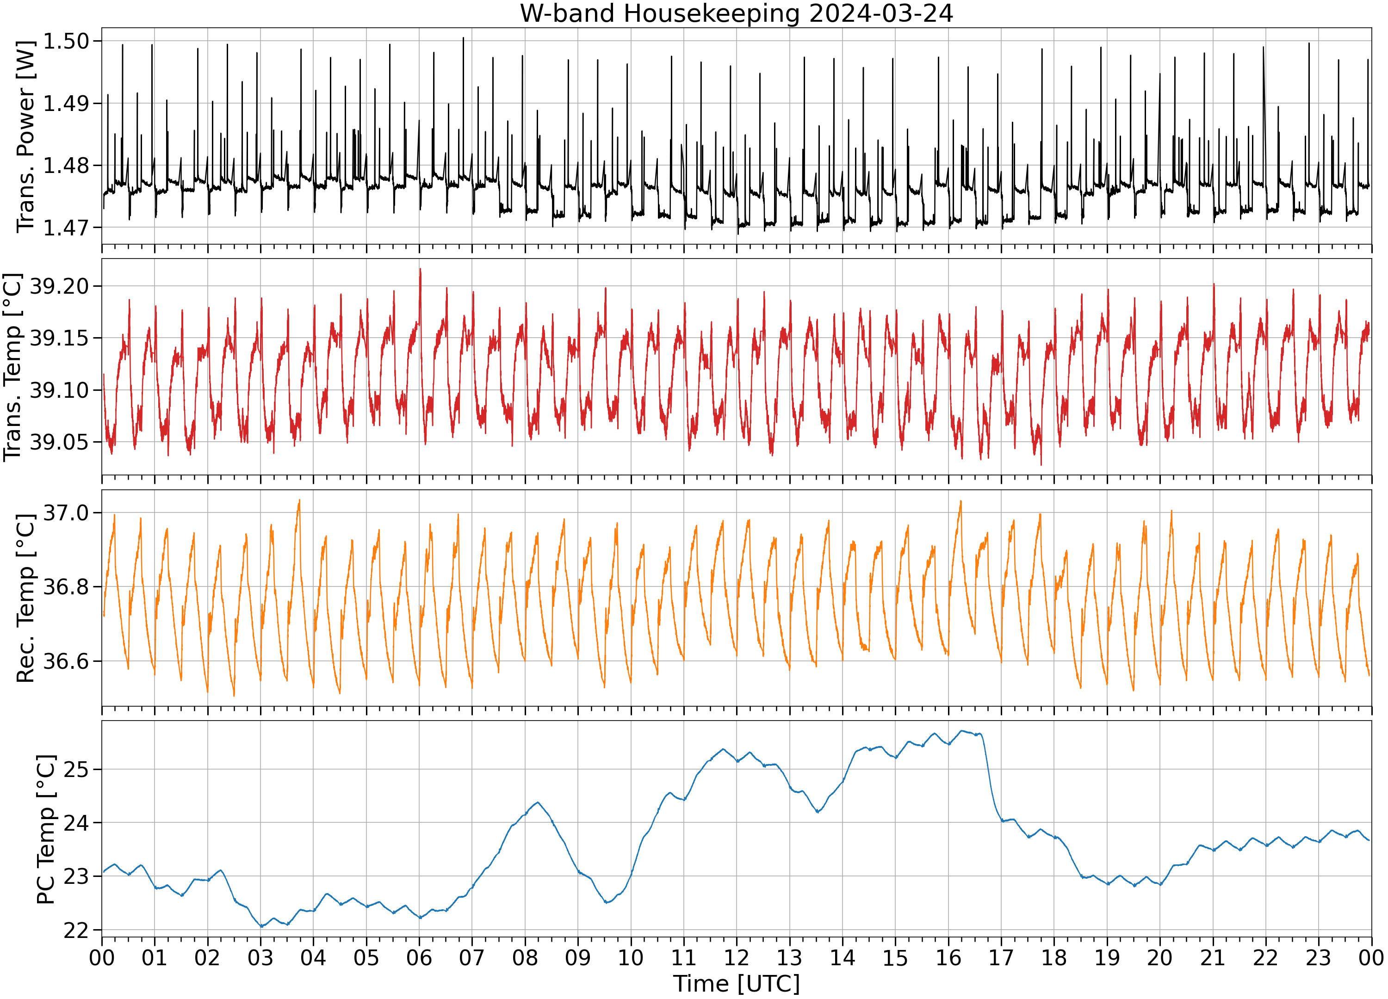Click the 1.47 tick on power axis

tap(66, 227)
